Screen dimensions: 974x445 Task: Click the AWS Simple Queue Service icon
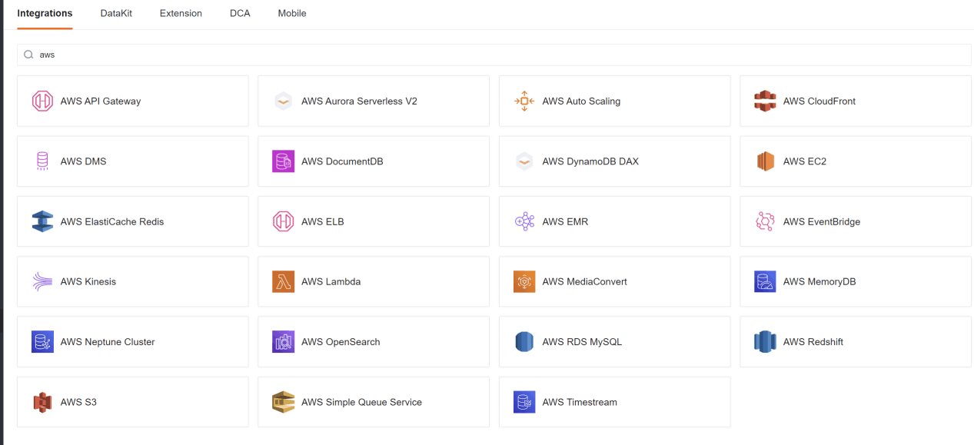(284, 402)
